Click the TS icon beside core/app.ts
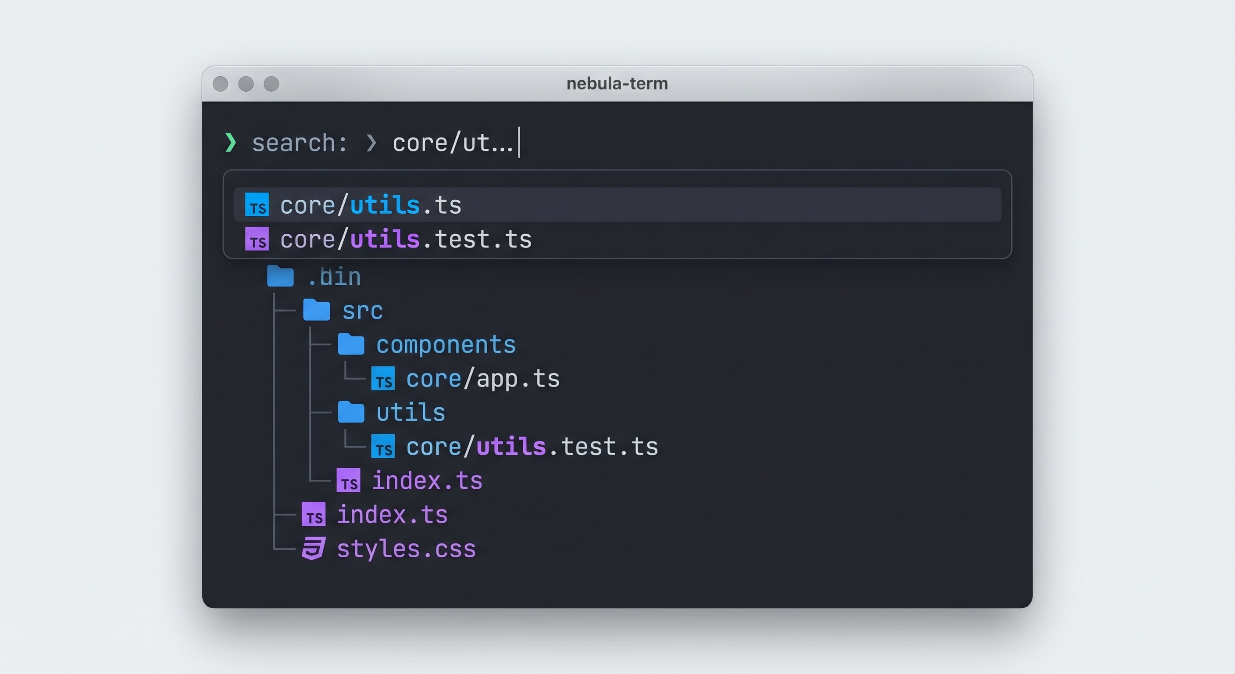Viewport: 1235px width, 674px height. [x=383, y=379]
